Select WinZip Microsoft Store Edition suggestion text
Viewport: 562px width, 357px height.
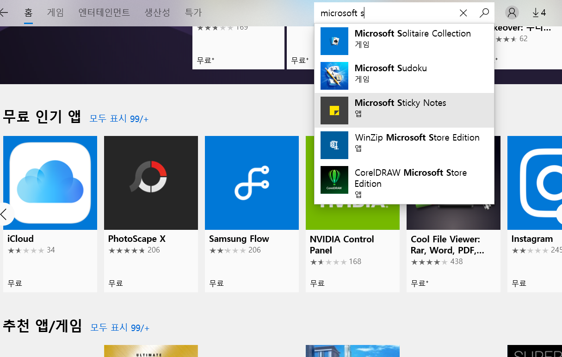click(417, 137)
